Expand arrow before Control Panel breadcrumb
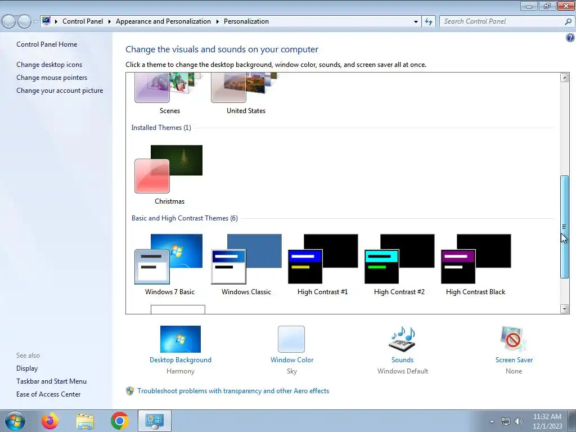This screenshot has width=576, height=432. pos(56,21)
